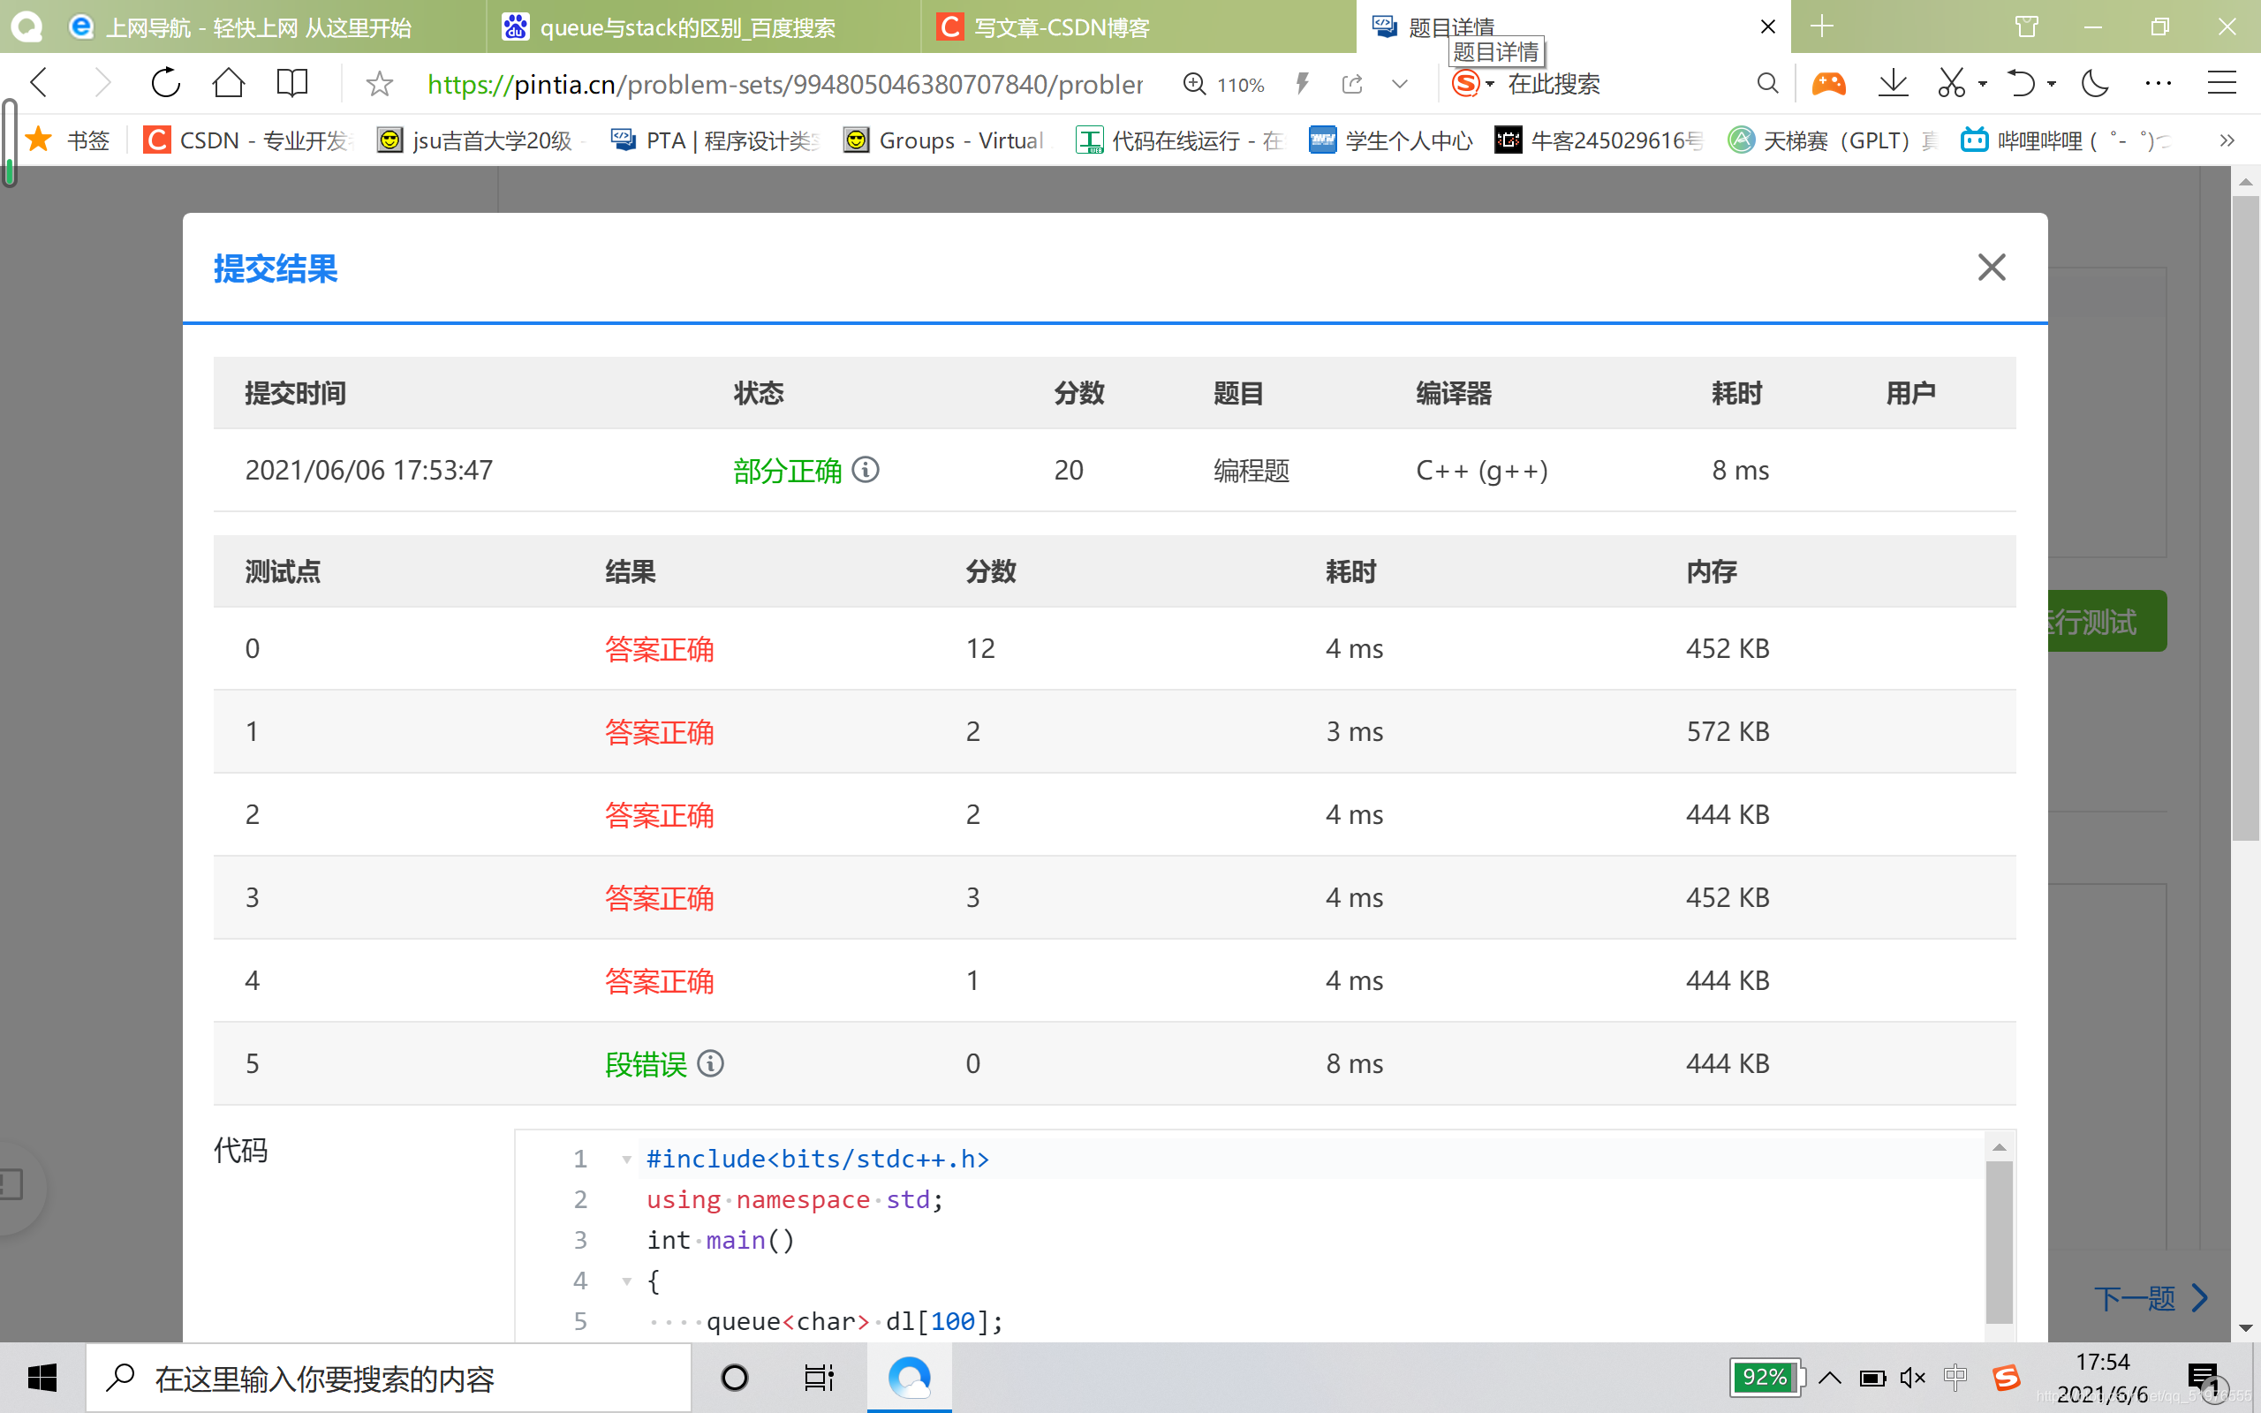Bookmark this page with star icon
The width and height of the screenshot is (2261, 1413).
[379, 84]
